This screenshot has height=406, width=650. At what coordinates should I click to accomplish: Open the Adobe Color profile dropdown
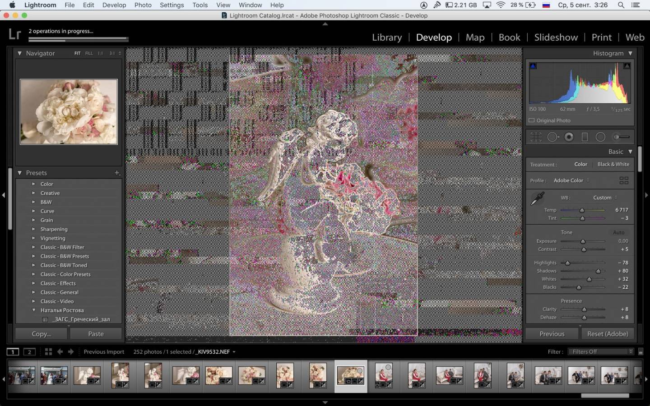(x=571, y=180)
